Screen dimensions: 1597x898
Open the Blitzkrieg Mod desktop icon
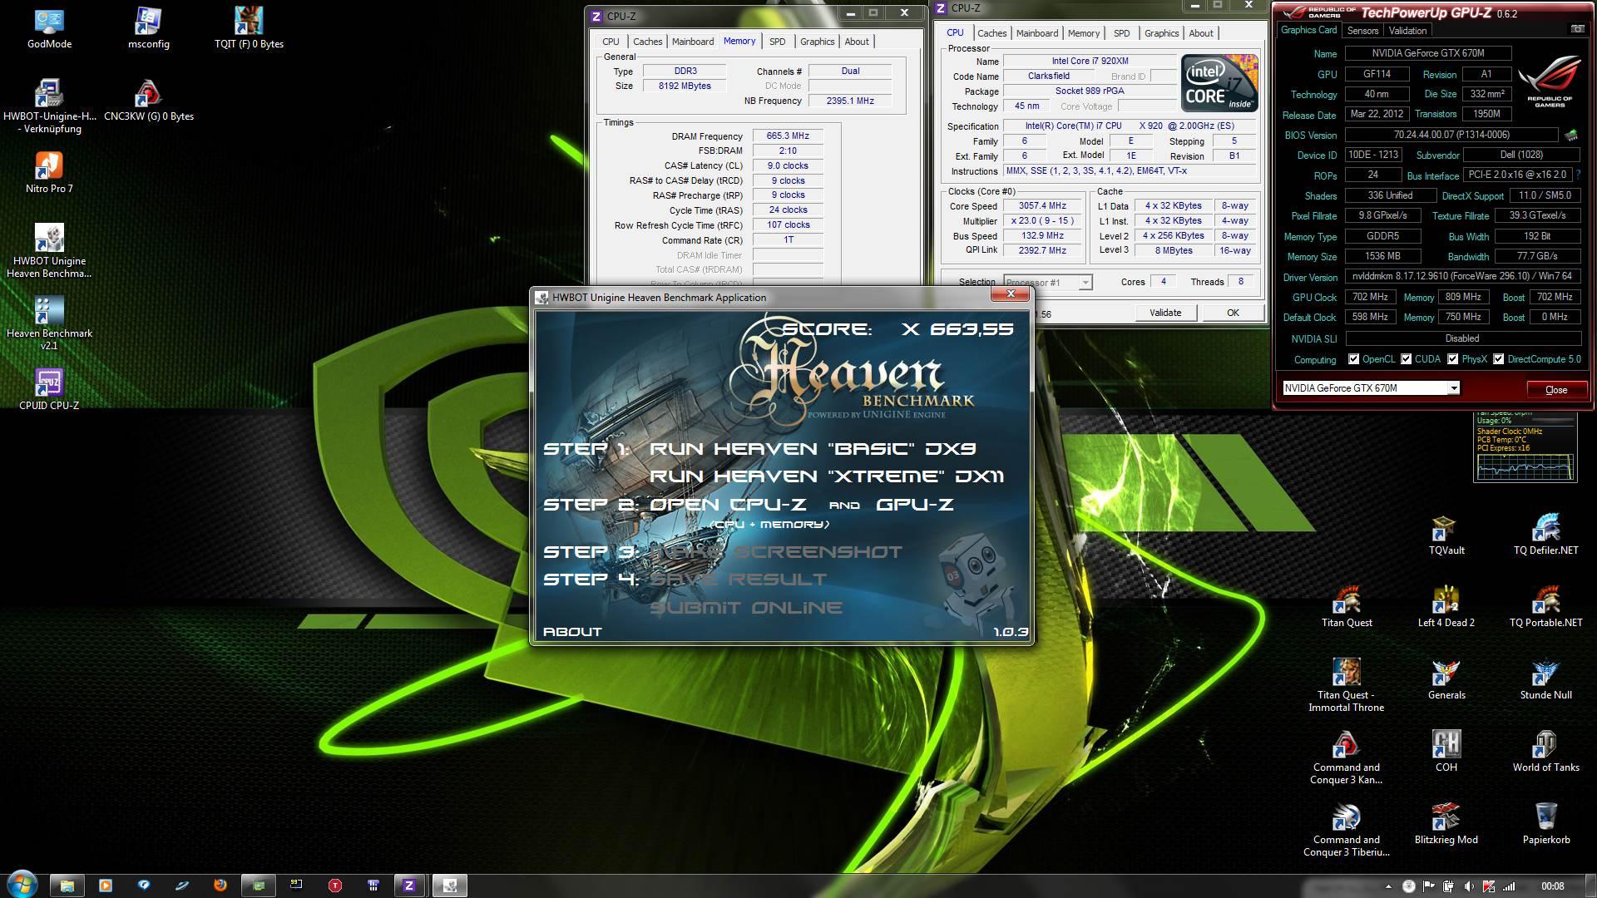point(1446,824)
